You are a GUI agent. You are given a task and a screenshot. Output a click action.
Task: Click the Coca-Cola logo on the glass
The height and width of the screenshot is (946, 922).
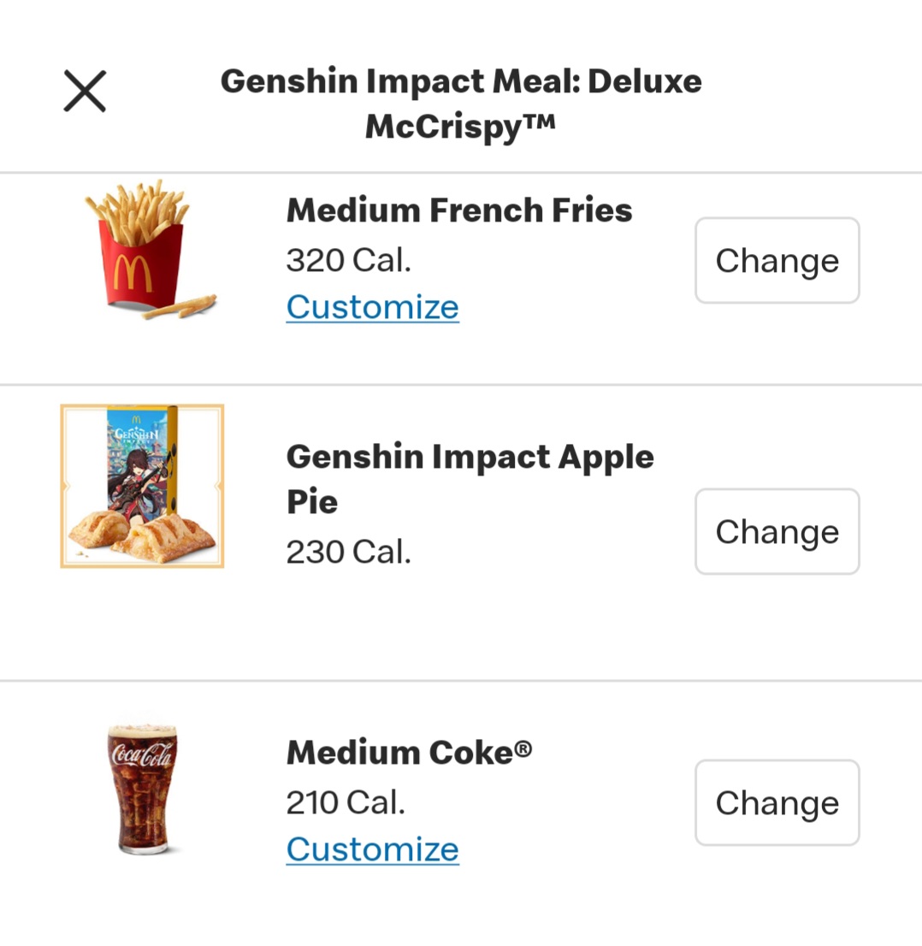[x=142, y=756]
